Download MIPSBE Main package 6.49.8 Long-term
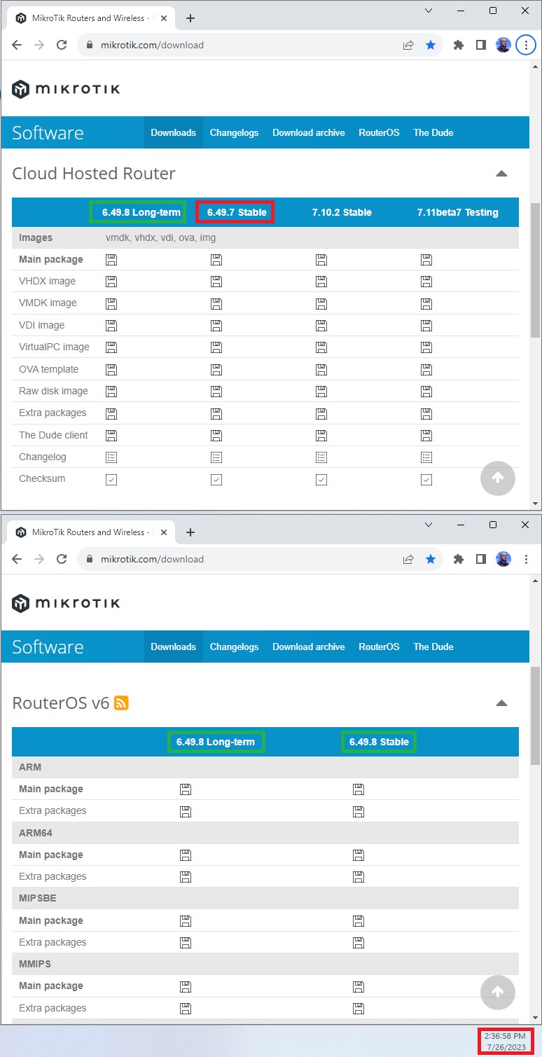 (185, 921)
